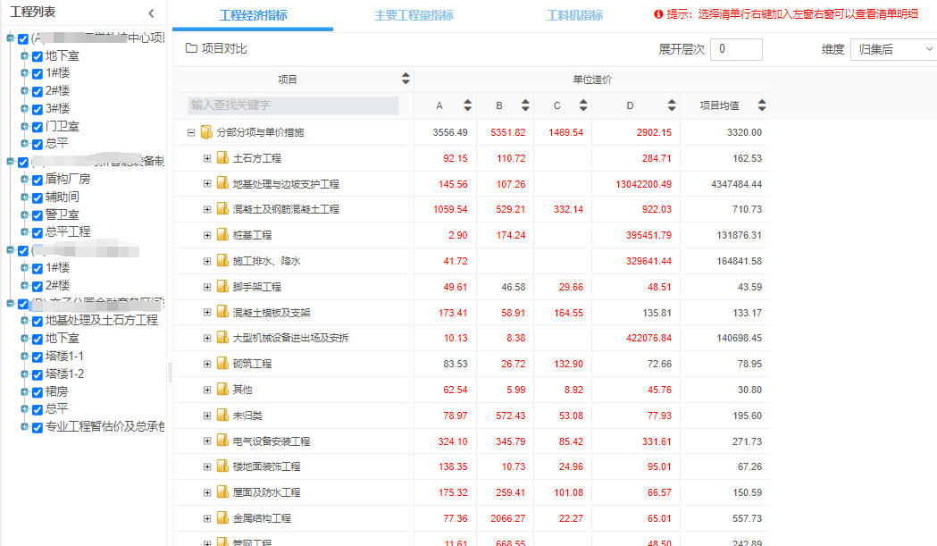This screenshot has width=937, height=546.
Task: Click the 金属结构工程 row name
Action: tap(262, 518)
